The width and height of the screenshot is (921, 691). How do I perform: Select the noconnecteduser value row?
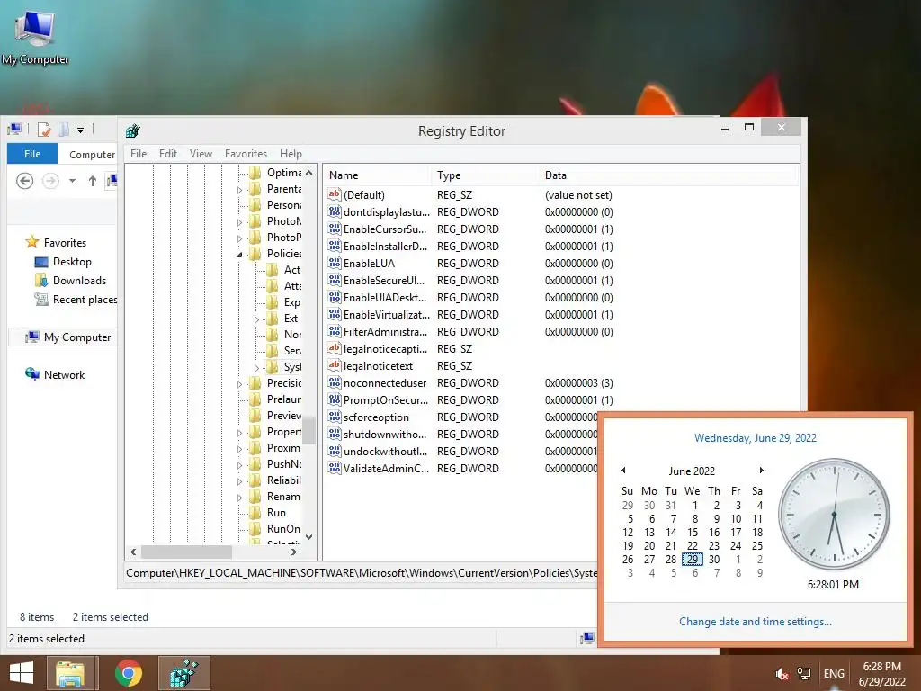[x=560, y=382]
